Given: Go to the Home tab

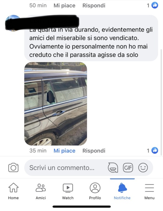Looking at the screenshot, I should click(13, 191).
